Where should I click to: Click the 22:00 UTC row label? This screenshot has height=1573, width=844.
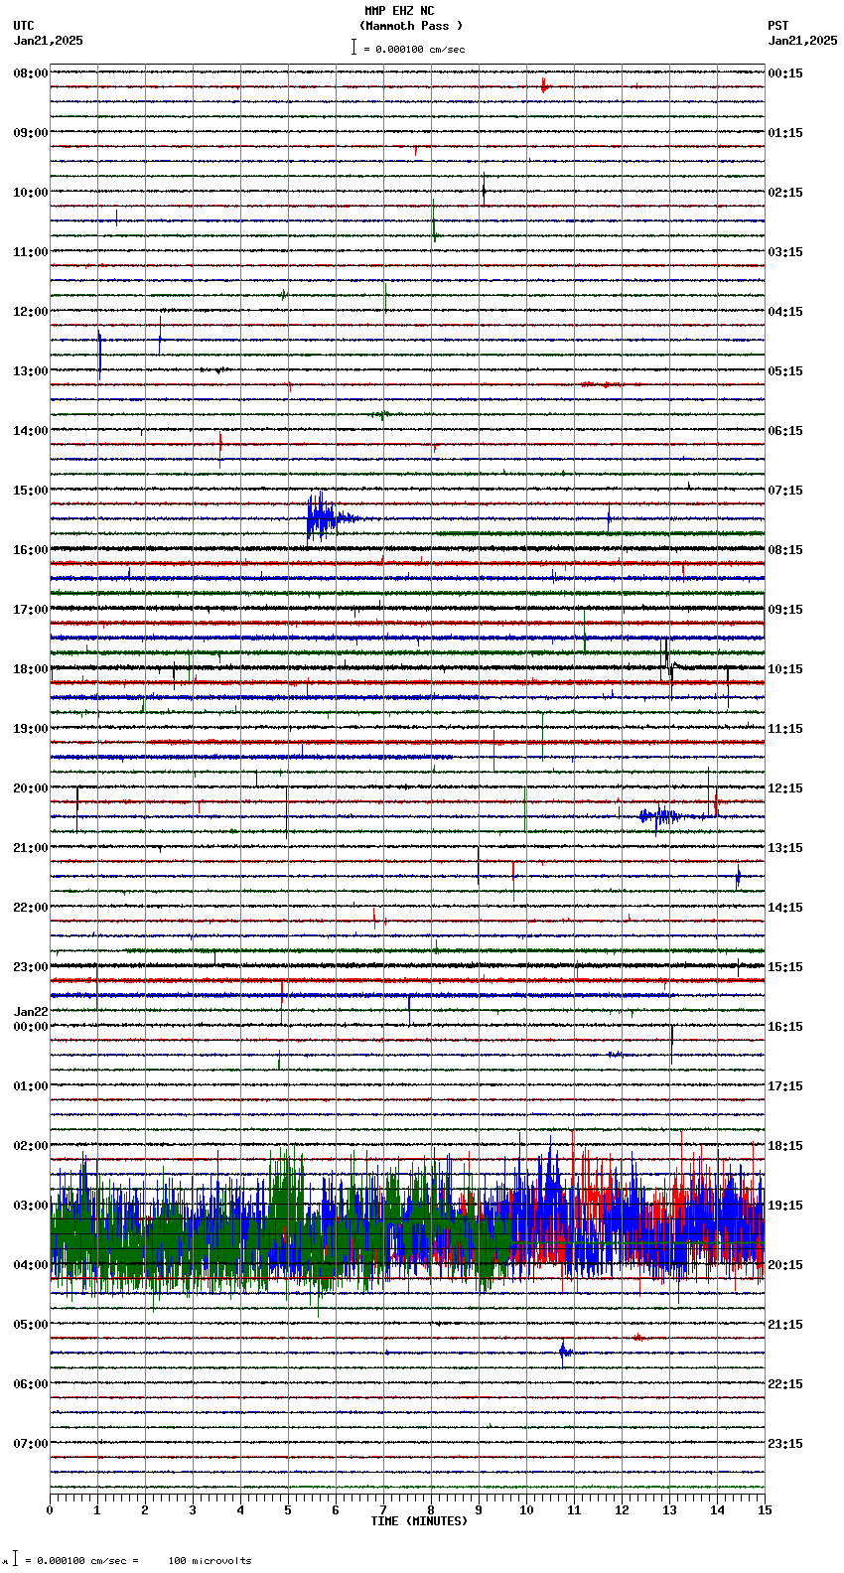coord(31,908)
